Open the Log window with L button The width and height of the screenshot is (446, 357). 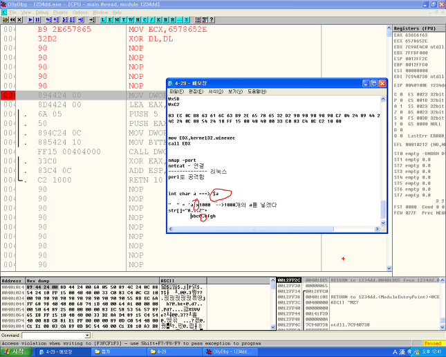[x=103, y=19]
